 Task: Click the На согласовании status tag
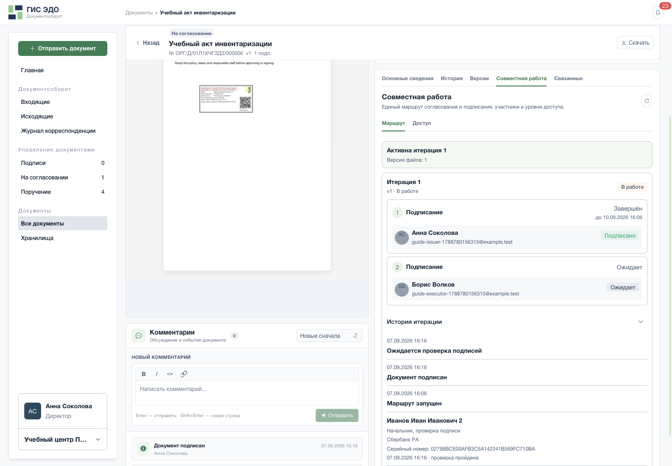point(191,34)
